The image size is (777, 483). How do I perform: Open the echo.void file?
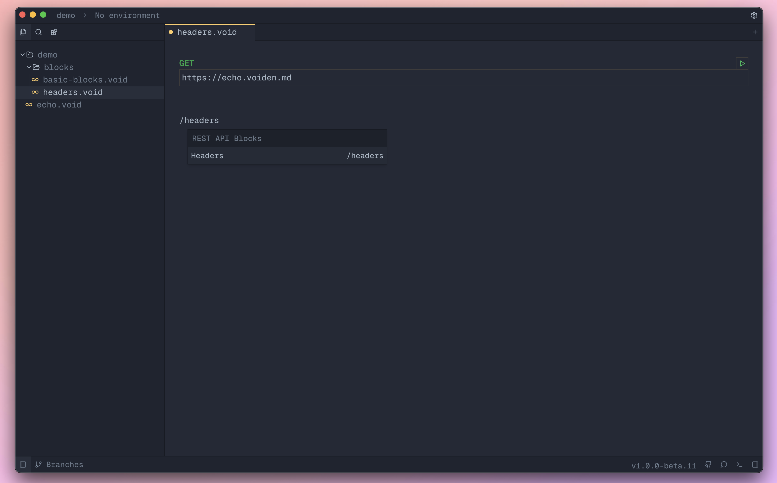59,105
